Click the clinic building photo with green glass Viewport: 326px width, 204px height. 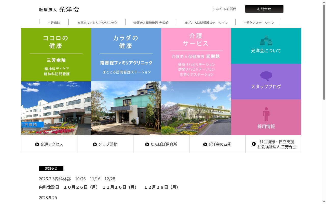point(126,108)
